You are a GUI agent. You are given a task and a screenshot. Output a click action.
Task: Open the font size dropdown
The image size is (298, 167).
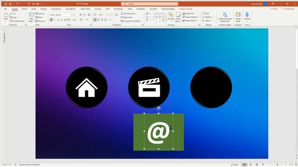pyautogui.click(x=78, y=15)
